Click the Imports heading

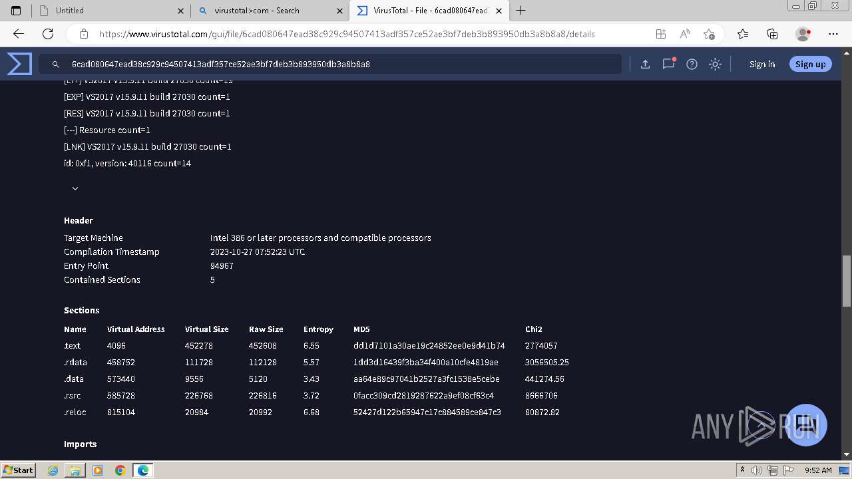pyautogui.click(x=80, y=444)
